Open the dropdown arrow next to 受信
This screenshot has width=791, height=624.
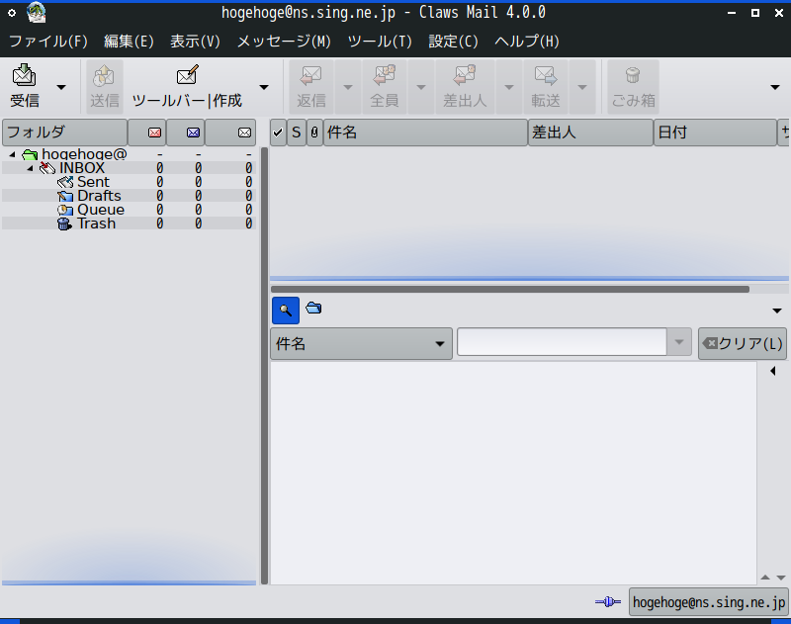(61, 87)
